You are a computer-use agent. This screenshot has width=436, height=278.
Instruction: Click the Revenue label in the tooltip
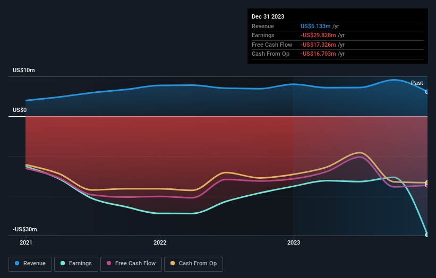[x=263, y=26]
